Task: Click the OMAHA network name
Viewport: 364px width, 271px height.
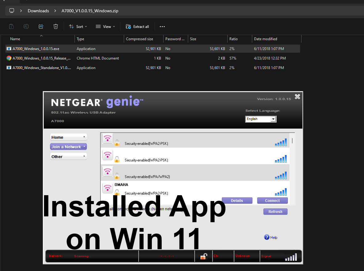Action: [x=121, y=185]
